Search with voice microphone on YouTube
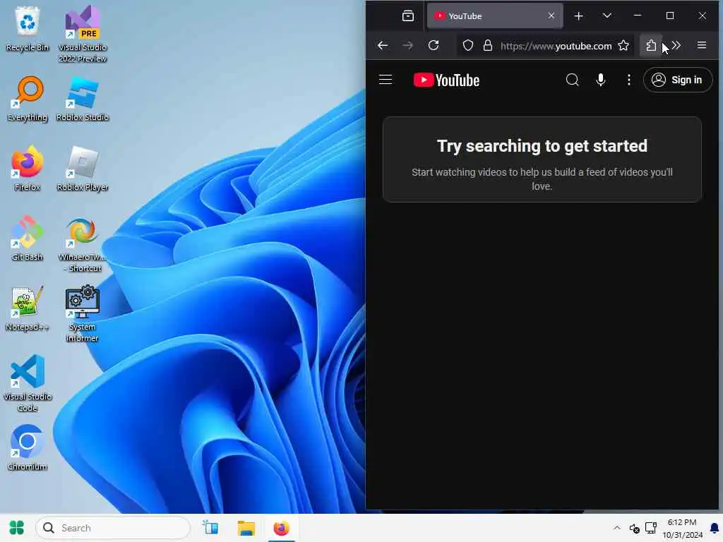 click(600, 80)
